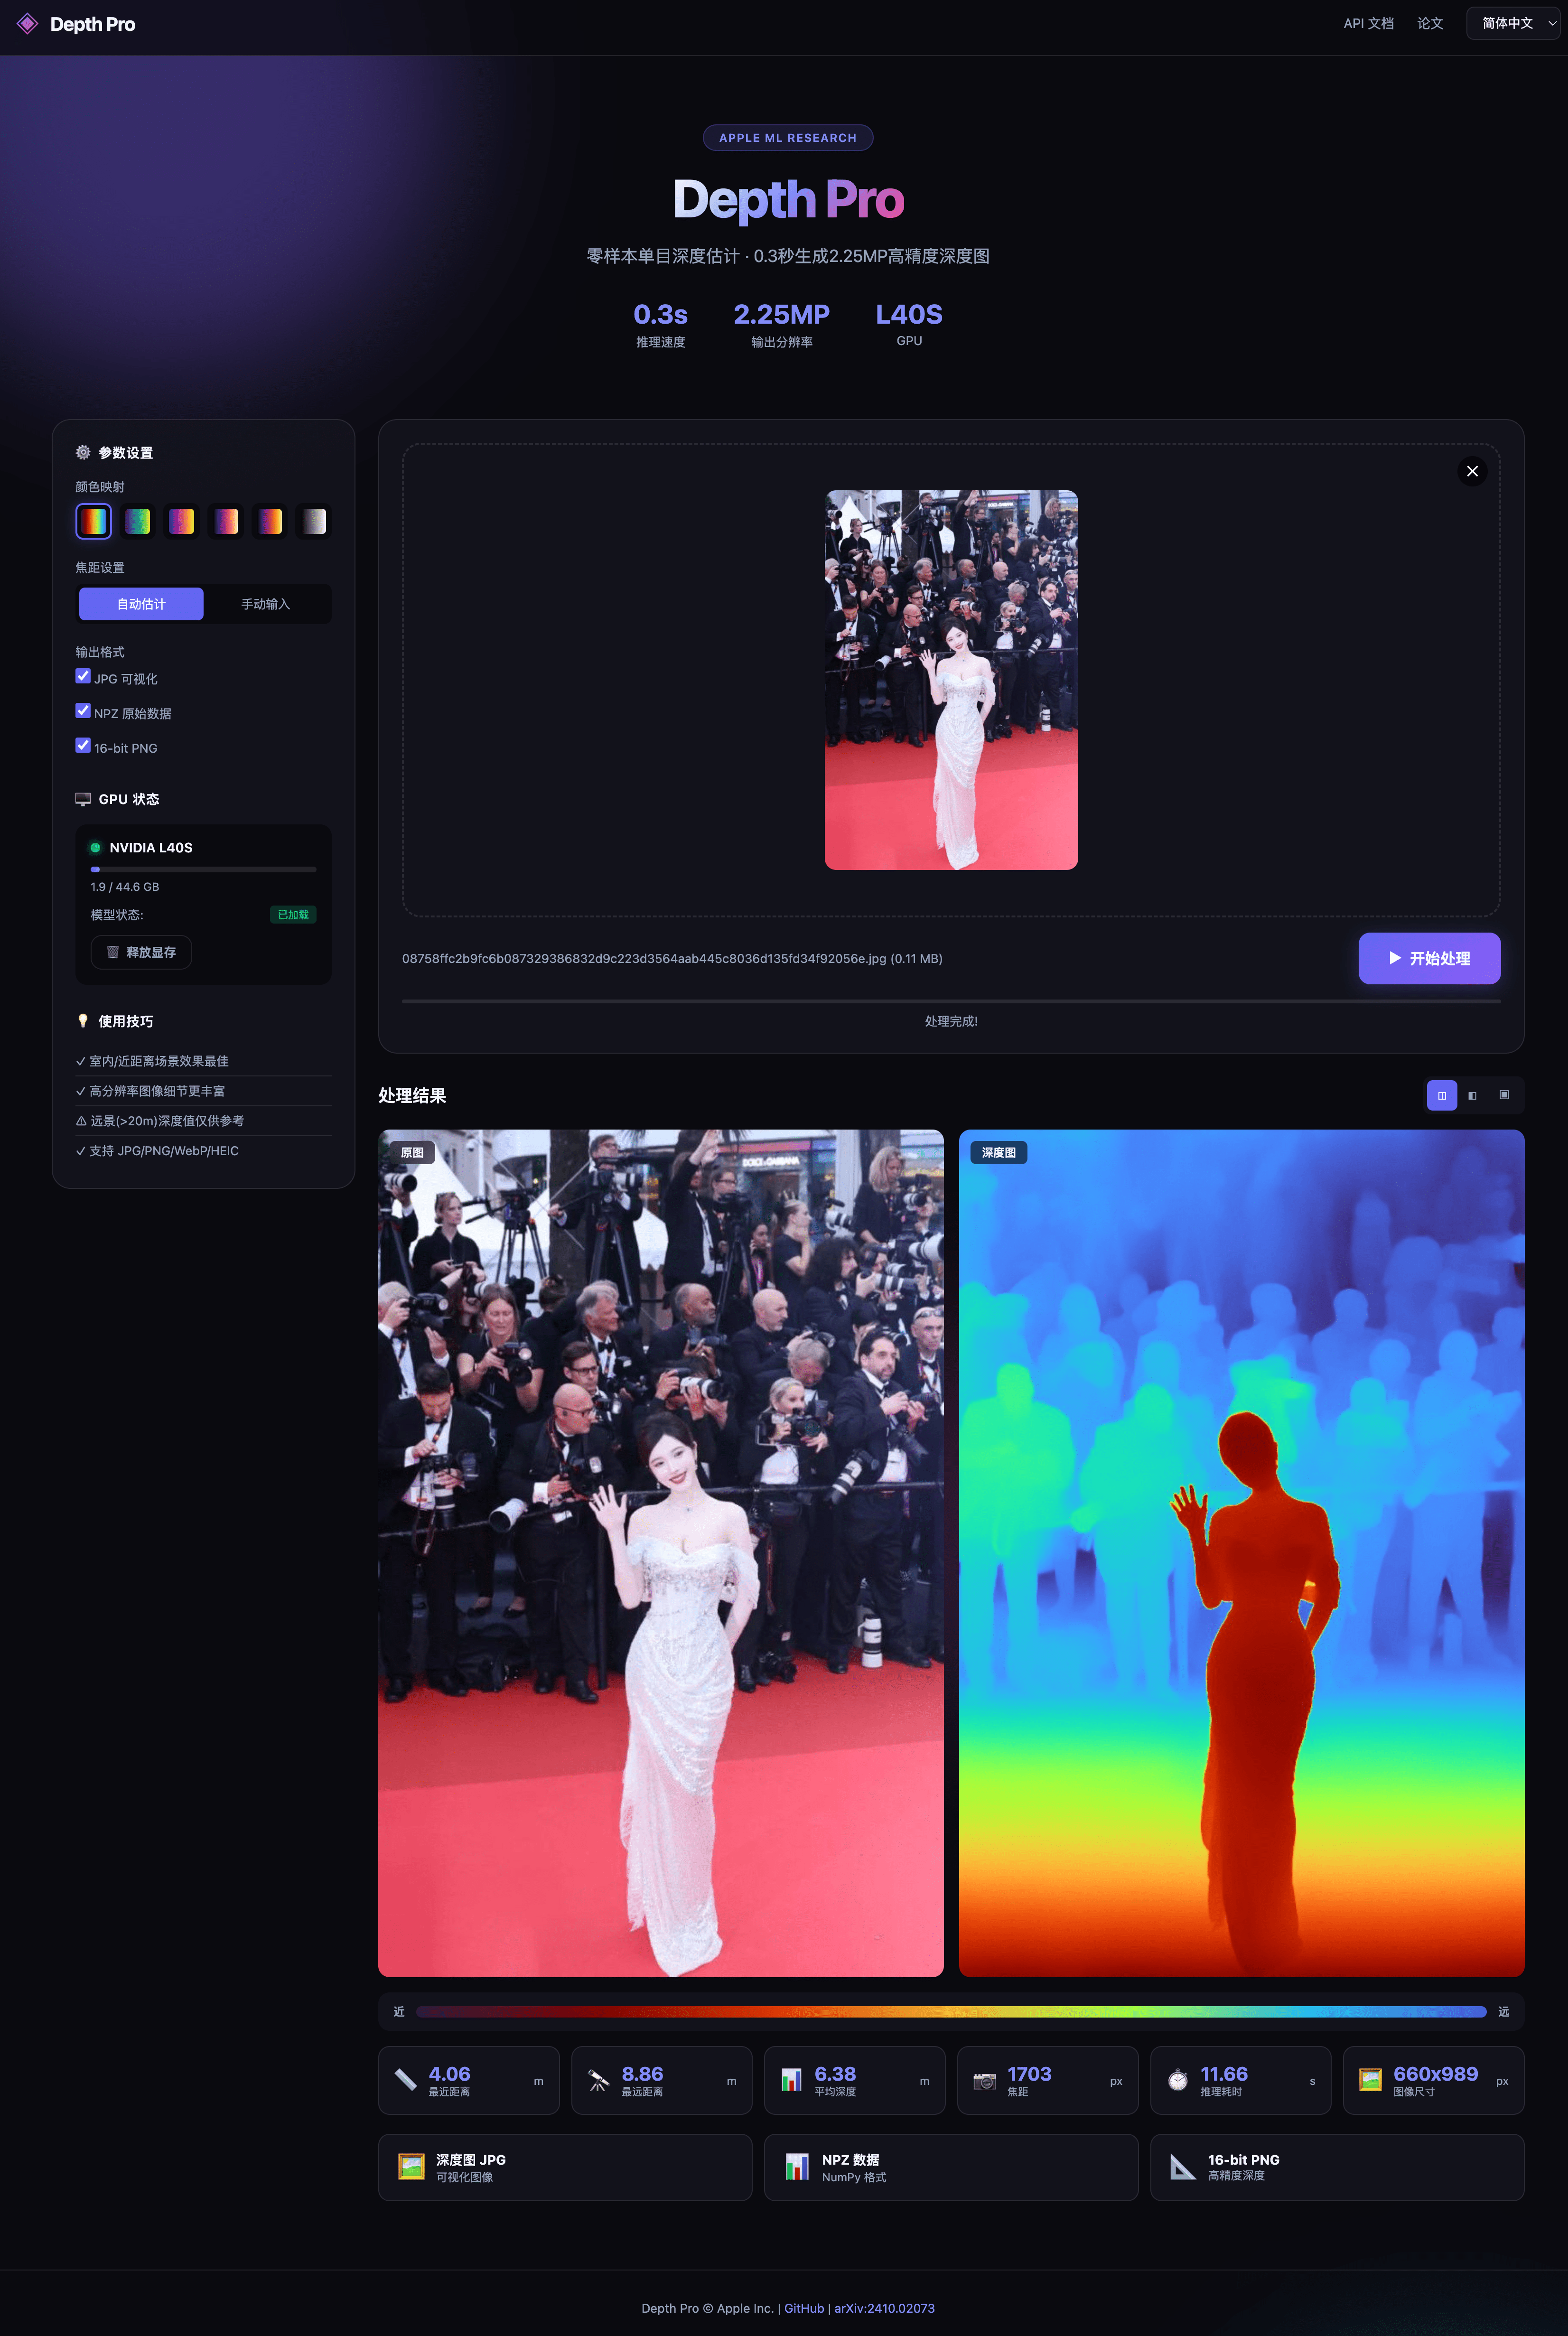Image resolution: width=1568 pixels, height=2336 pixels.
Task: Toggle the NPZ 原始数据 checkbox
Action: coord(83,711)
